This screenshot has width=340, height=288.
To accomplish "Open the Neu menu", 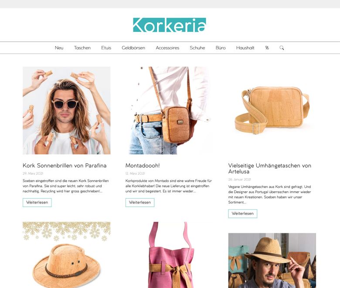I will [x=59, y=47].
